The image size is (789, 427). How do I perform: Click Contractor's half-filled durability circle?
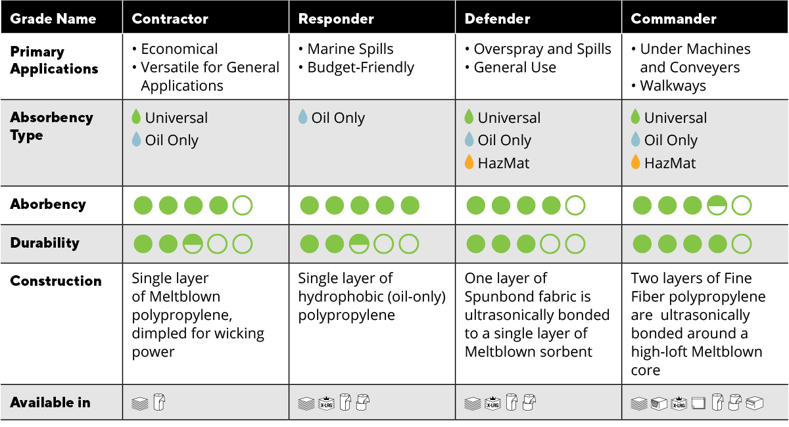click(x=193, y=244)
